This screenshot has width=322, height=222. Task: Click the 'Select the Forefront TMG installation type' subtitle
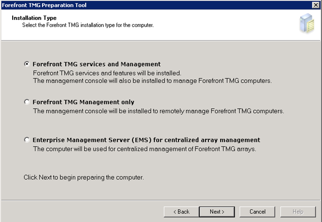(88, 25)
